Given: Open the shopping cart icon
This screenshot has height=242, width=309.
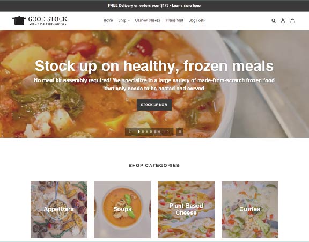Looking at the screenshot, I should (292, 21).
